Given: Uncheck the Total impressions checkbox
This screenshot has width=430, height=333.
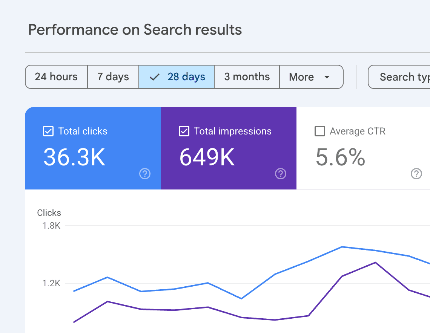Looking at the screenshot, I should pos(184,131).
